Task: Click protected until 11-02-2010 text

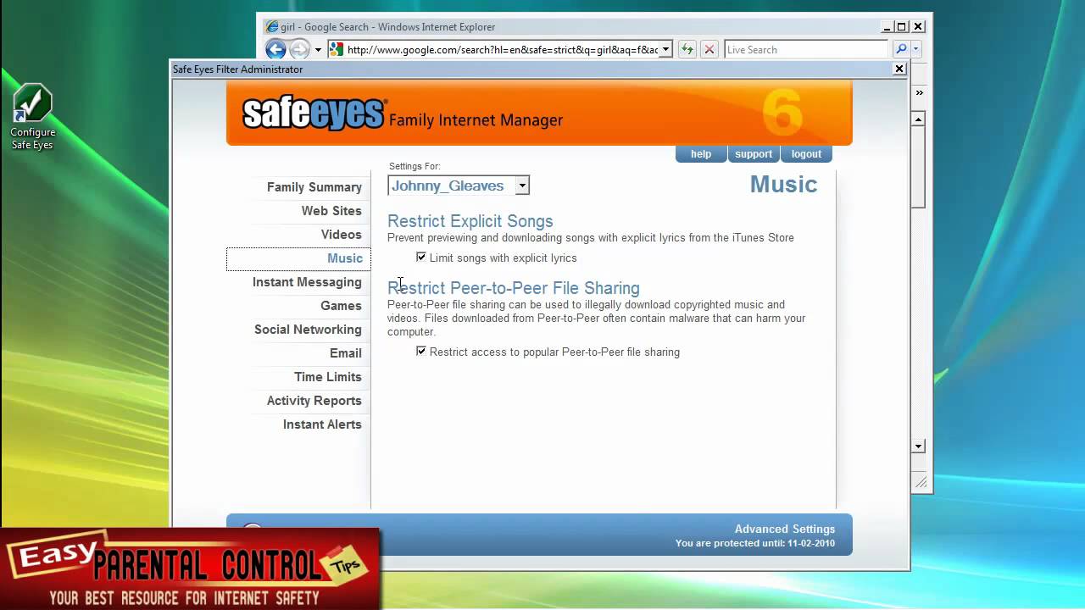Action: (x=755, y=543)
